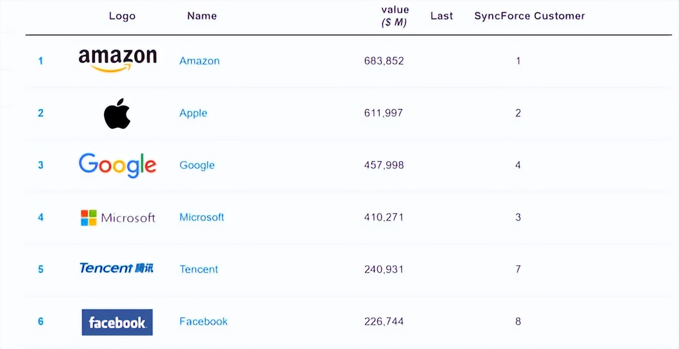Open the Microsoft name link
The height and width of the screenshot is (349, 679).
(x=202, y=217)
